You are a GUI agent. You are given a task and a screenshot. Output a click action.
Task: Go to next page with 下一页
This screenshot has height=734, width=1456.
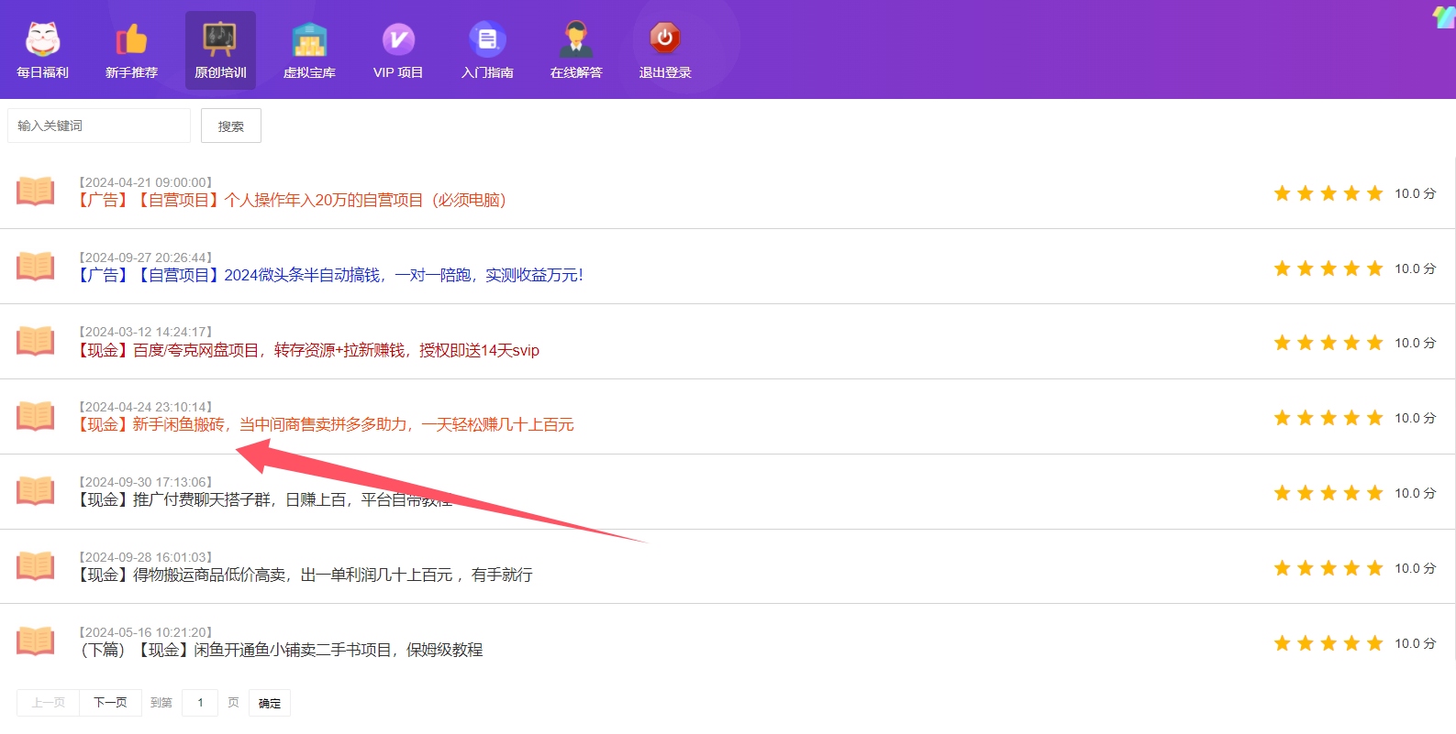pos(110,703)
